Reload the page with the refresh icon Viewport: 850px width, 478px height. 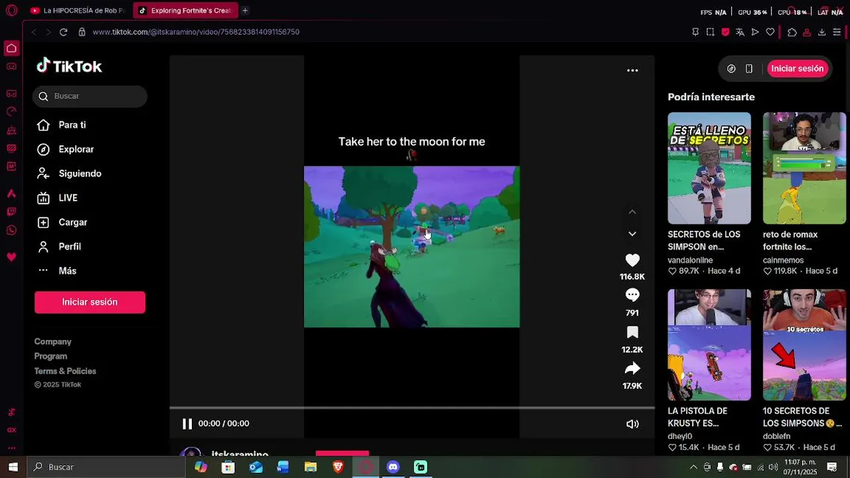click(x=63, y=32)
